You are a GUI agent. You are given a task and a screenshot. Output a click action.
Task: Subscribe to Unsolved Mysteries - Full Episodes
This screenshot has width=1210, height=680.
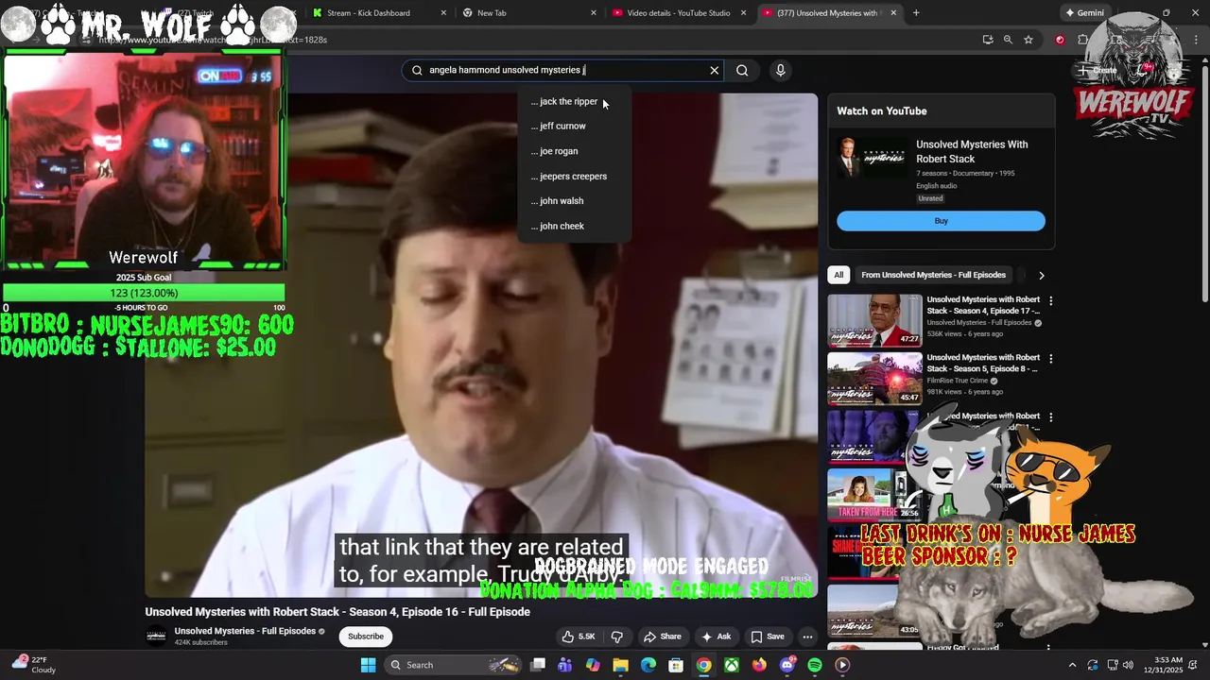click(x=366, y=637)
